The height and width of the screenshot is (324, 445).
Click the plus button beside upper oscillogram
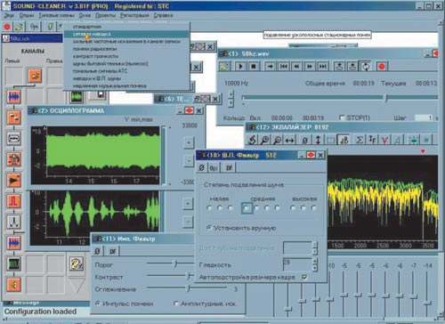189,142
